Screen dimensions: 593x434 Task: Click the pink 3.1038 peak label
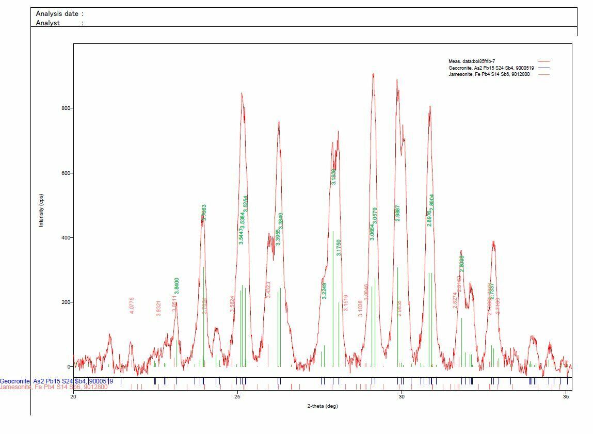tap(361, 309)
